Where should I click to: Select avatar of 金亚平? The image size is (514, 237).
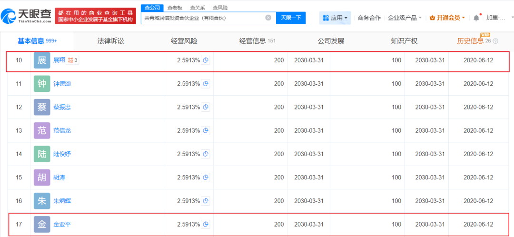(x=42, y=224)
